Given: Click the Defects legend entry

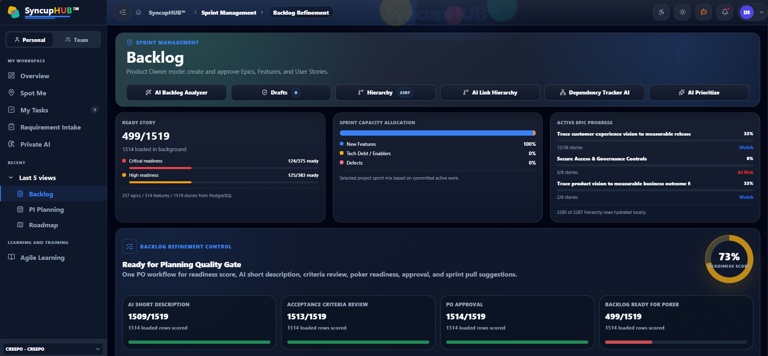Looking at the screenshot, I should coord(354,163).
